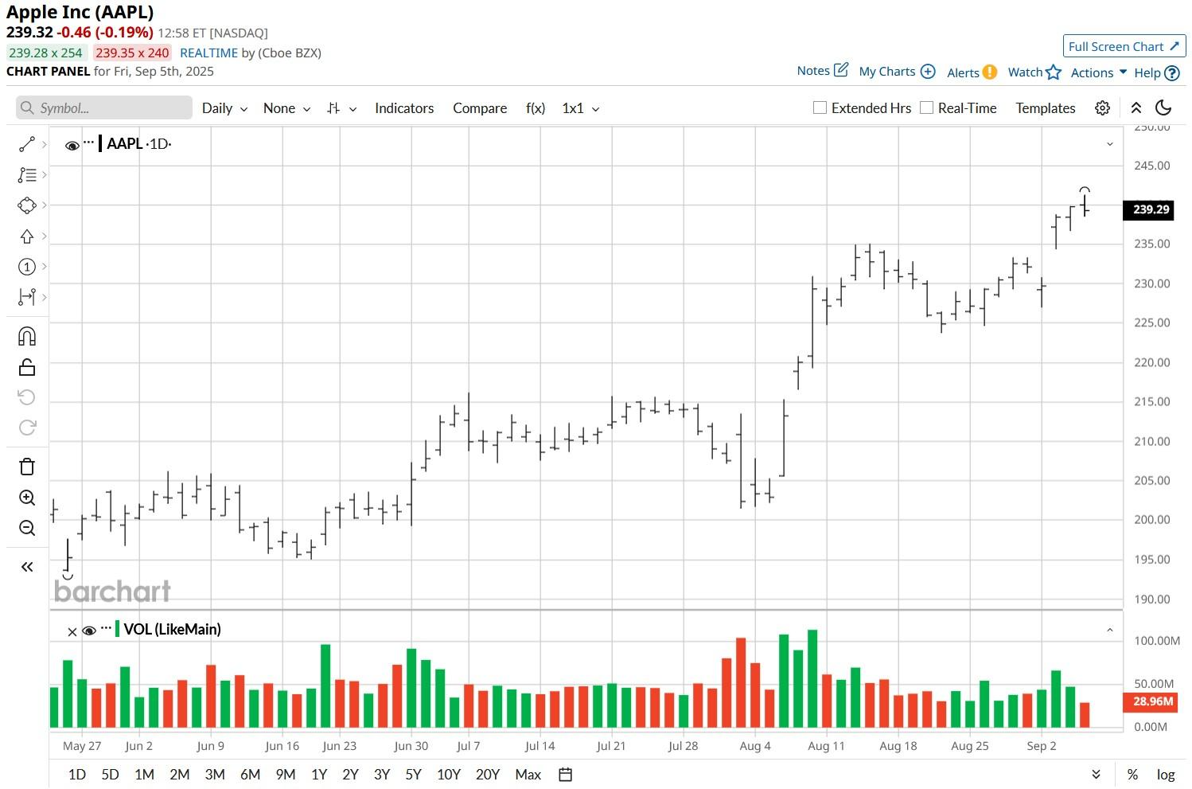Select the 3M time range
This screenshot has width=1192, height=789.
tap(215, 775)
